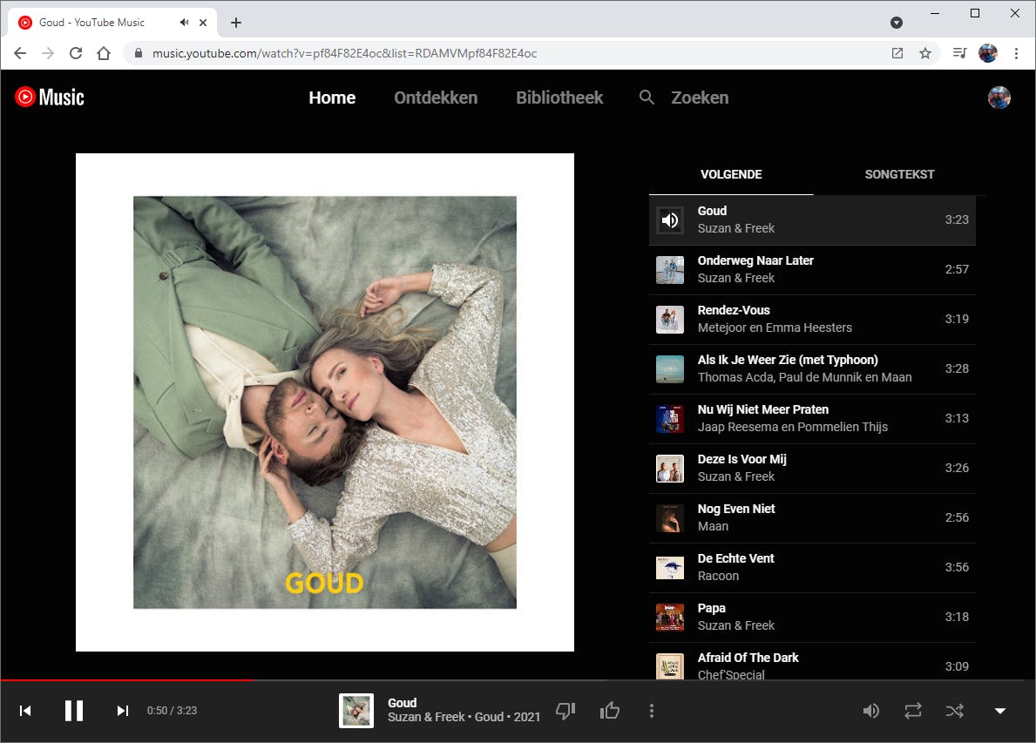This screenshot has height=743, width=1036.
Task: Play De Echte Vent by Racoon
Action: (x=812, y=567)
